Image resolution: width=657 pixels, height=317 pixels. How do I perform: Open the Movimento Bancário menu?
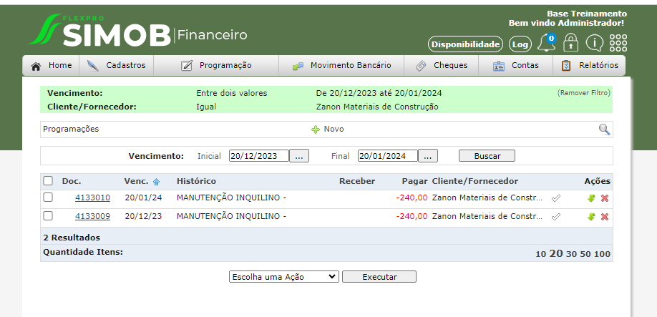341,66
